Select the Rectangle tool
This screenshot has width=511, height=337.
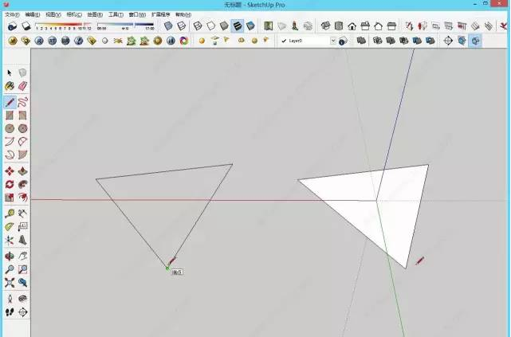click(10, 116)
